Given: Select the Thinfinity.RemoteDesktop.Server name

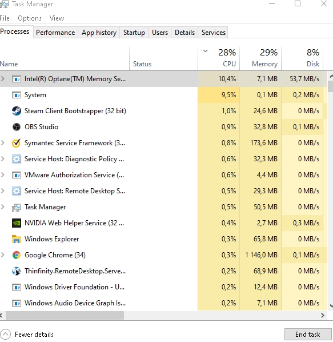Looking at the screenshot, I should click(x=75, y=271).
